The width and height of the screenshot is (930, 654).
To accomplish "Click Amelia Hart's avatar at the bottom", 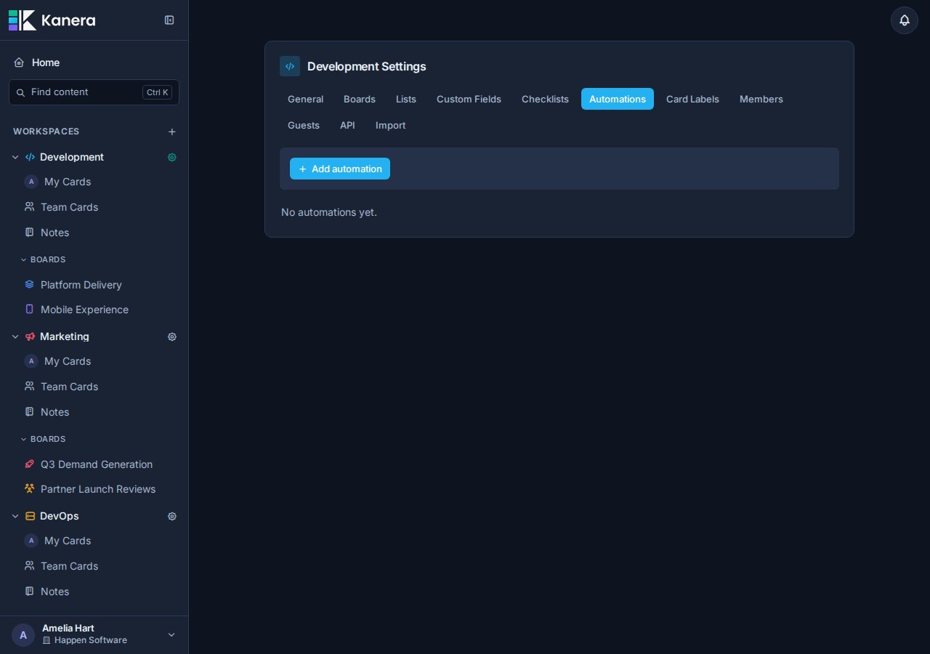I will 23,635.
